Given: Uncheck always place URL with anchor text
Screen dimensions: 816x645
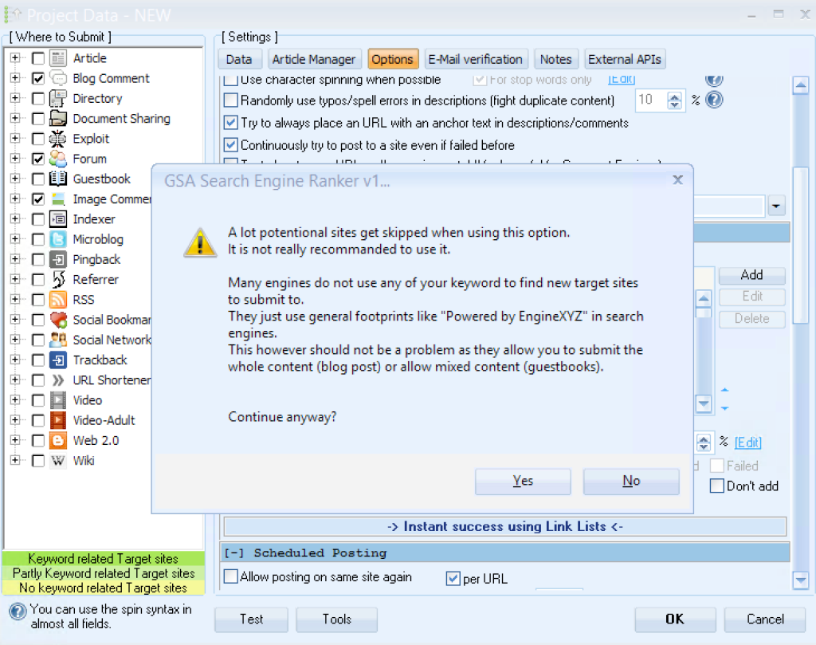Looking at the screenshot, I should pos(230,123).
